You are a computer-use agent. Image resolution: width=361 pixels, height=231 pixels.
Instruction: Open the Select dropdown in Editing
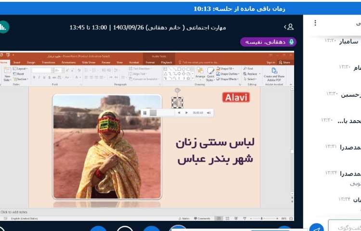[x=250, y=79]
